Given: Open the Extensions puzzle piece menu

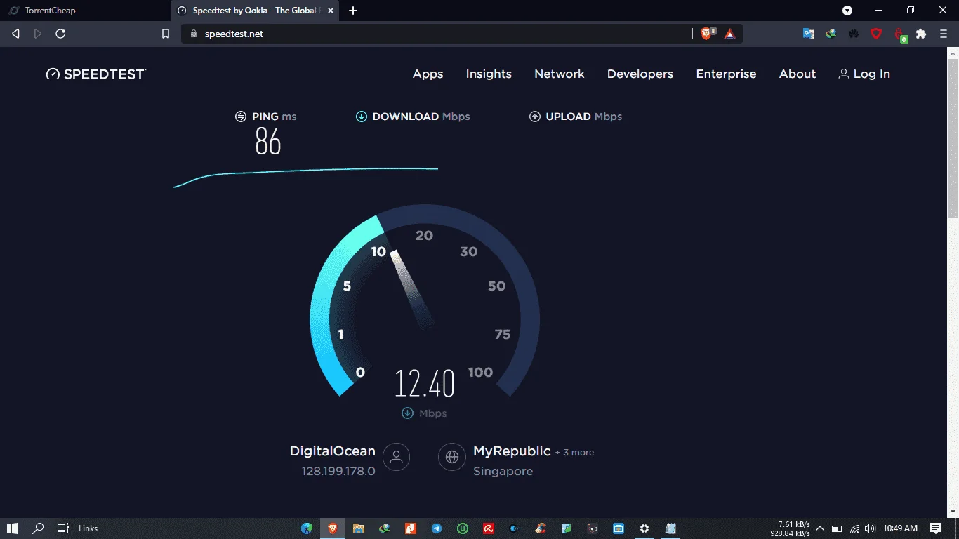Looking at the screenshot, I should click(921, 34).
